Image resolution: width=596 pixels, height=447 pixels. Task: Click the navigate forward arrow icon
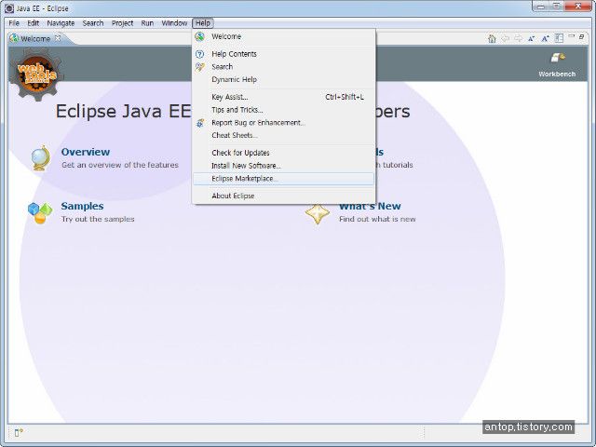(x=519, y=38)
